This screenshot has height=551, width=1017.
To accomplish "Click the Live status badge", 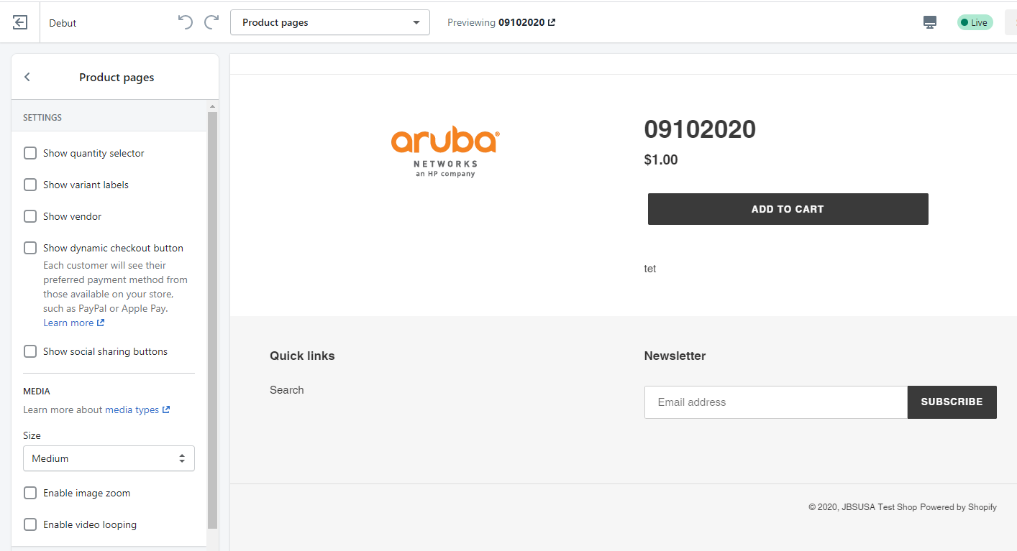I will click(975, 22).
